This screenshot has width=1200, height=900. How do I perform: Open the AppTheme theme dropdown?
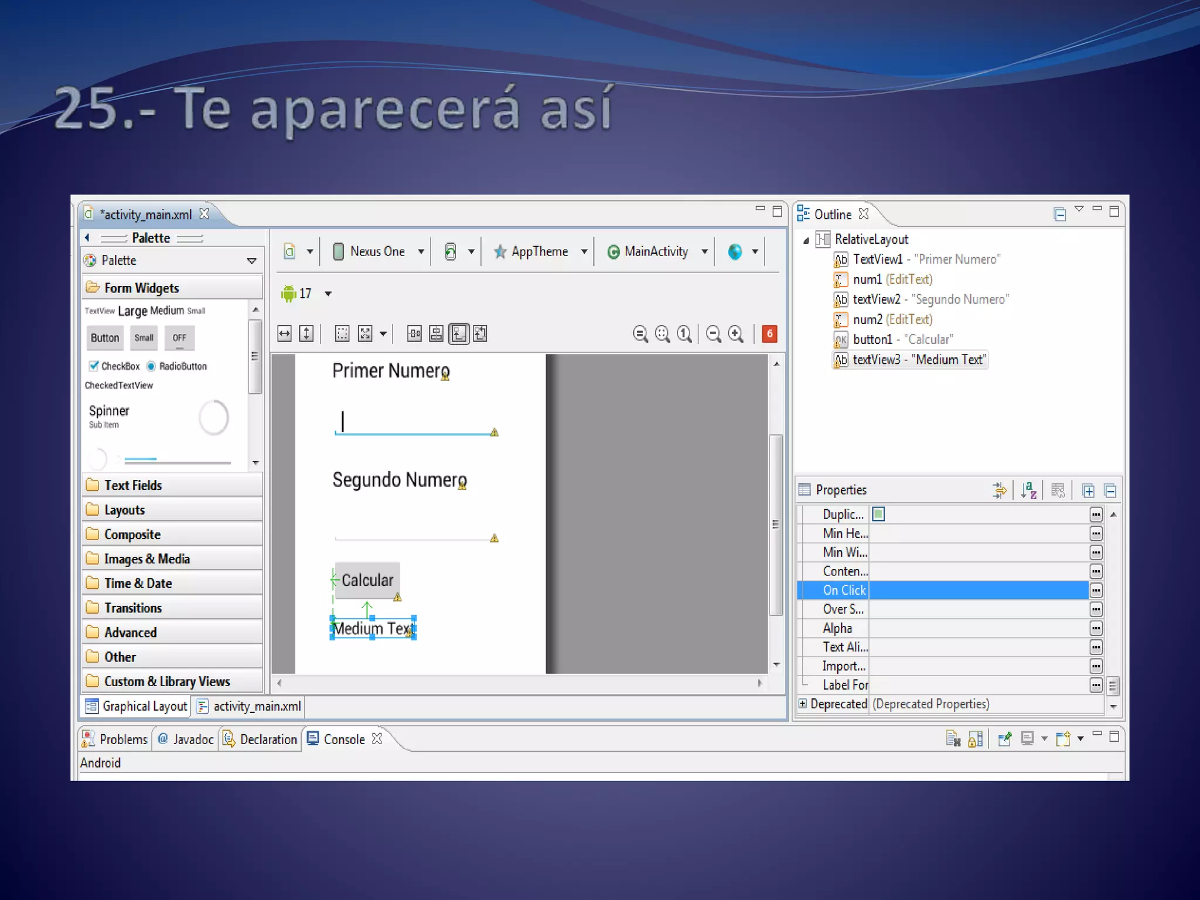(539, 251)
